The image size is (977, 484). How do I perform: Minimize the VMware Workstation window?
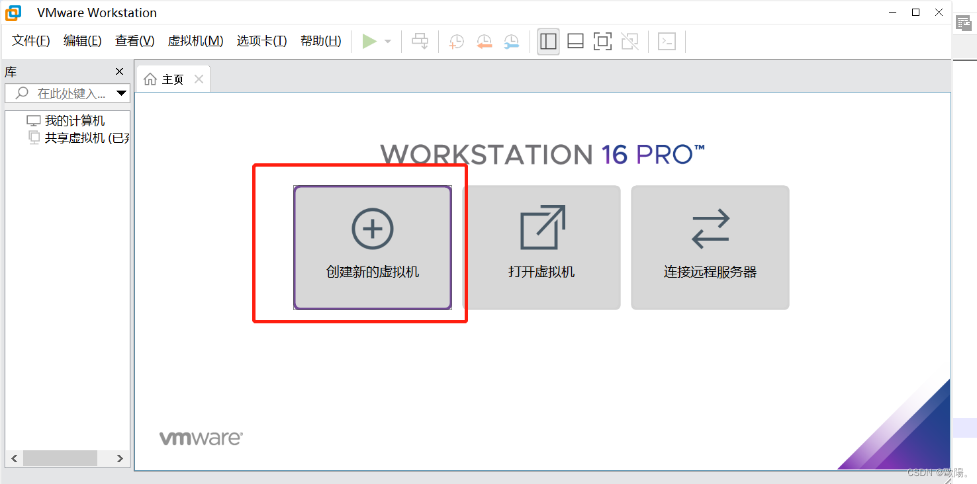[893, 12]
